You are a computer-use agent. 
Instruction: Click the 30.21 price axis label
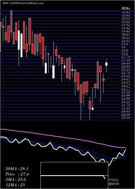[126, 38]
